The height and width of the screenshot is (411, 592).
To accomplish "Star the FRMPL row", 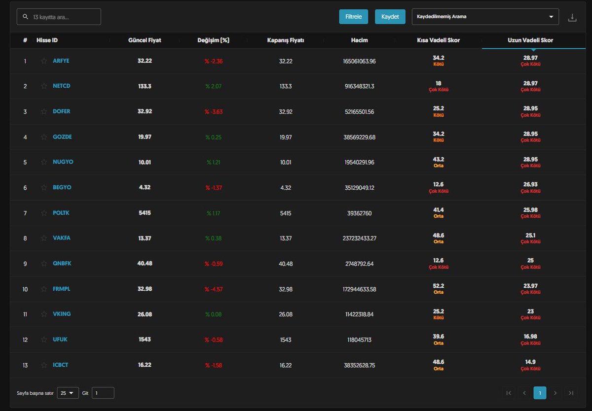I will pos(44,289).
